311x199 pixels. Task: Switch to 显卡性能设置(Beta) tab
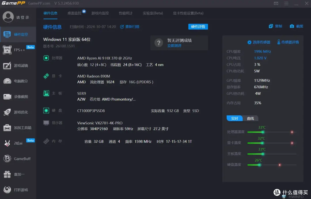point(188,13)
